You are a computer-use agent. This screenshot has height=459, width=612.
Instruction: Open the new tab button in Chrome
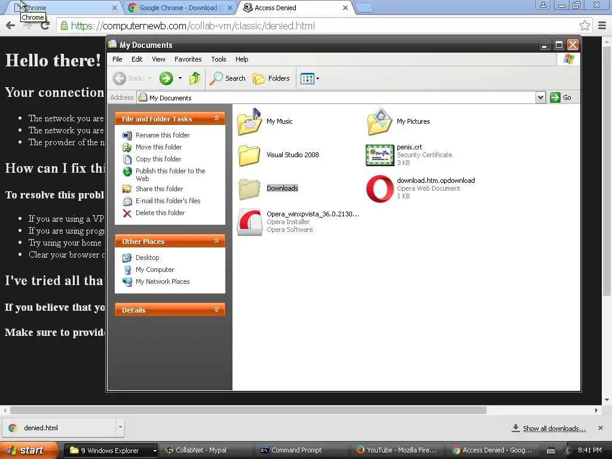tap(365, 8)
